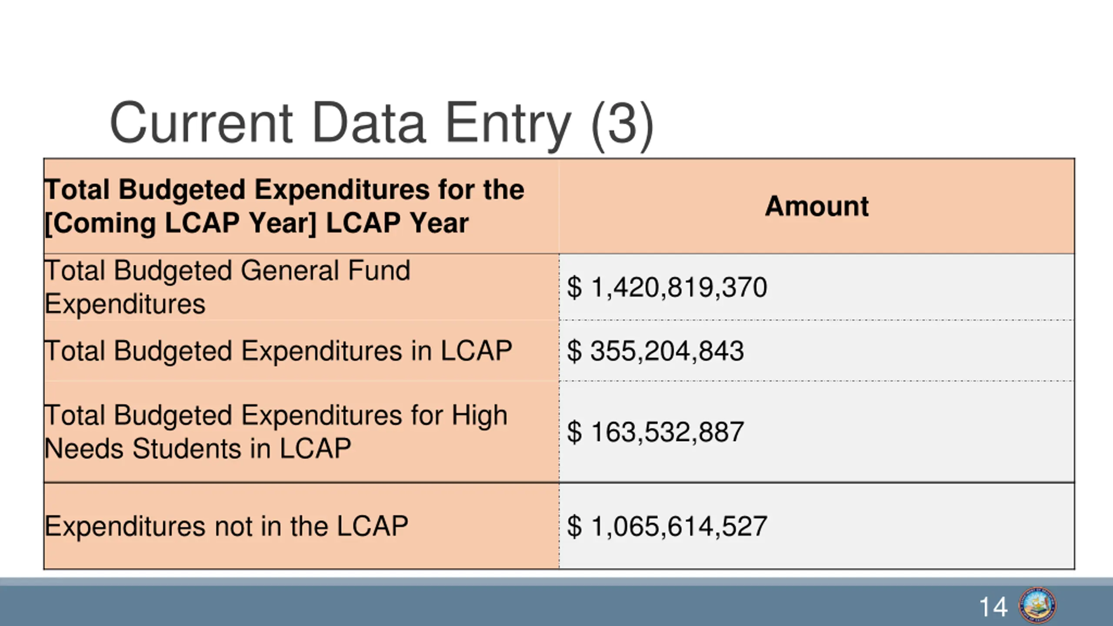Click the circular seal logo in footer
Image resolution: width=1113 pixels, height=626 pixels.
(x=1037, y=606)
